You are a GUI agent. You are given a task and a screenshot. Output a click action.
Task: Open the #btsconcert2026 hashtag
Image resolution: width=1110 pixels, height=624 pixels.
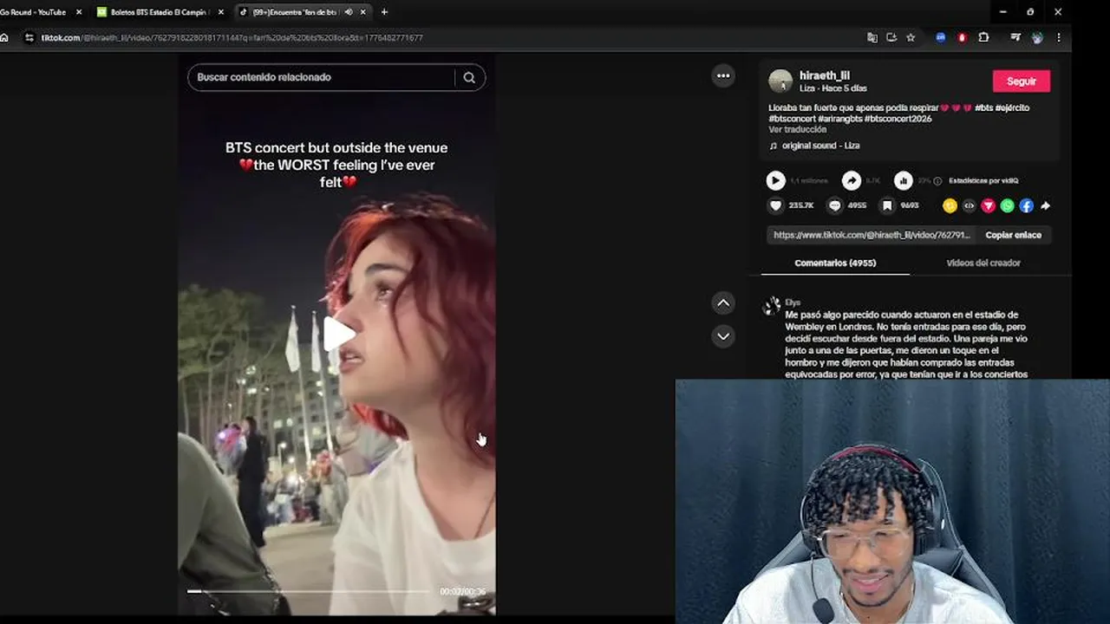(897, 118)
